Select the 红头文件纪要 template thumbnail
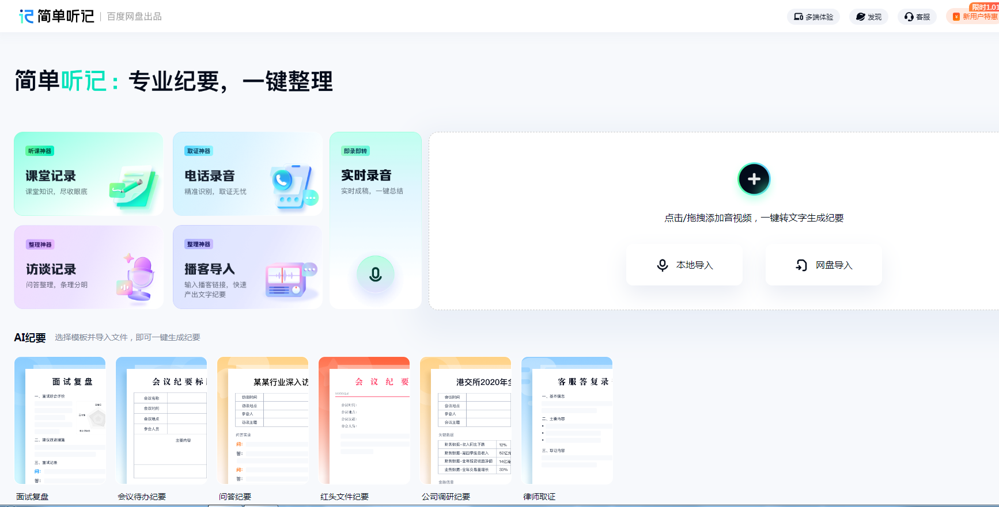The width and height of the screenshot is (999, 507). pos(364,421)
